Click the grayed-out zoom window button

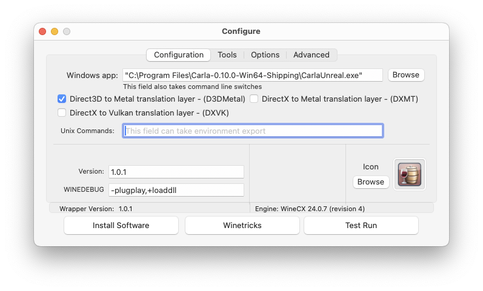tap(67, 31)
